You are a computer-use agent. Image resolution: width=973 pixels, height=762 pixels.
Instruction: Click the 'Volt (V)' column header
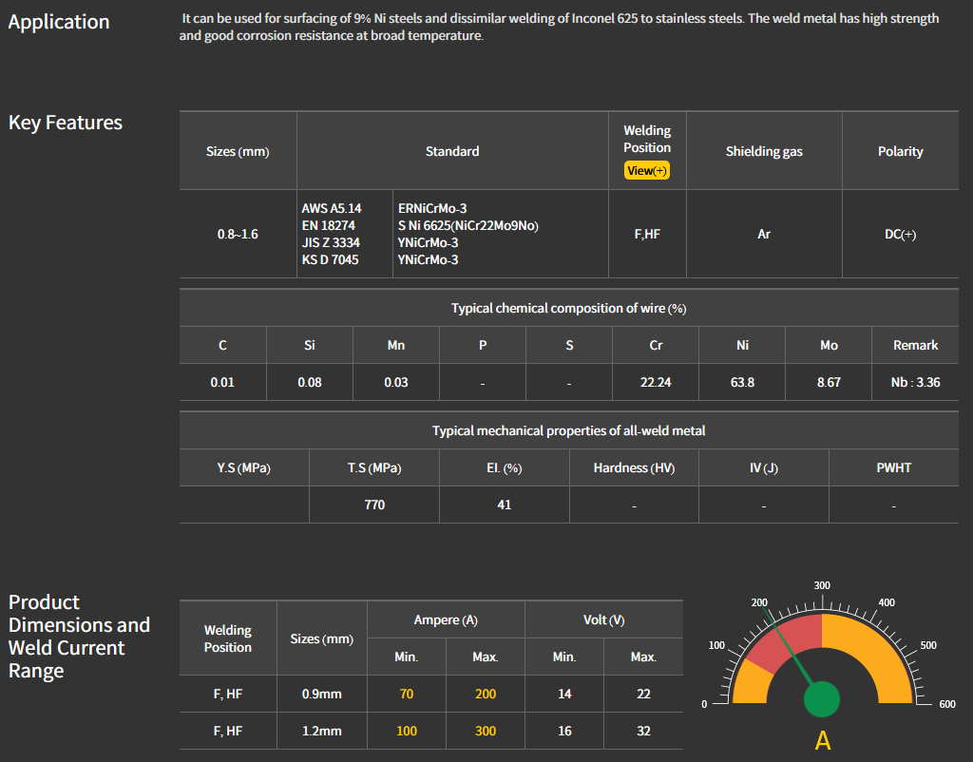click(603, 619)
